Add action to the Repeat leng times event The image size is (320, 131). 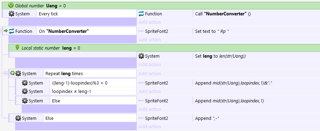click(150, 74)
